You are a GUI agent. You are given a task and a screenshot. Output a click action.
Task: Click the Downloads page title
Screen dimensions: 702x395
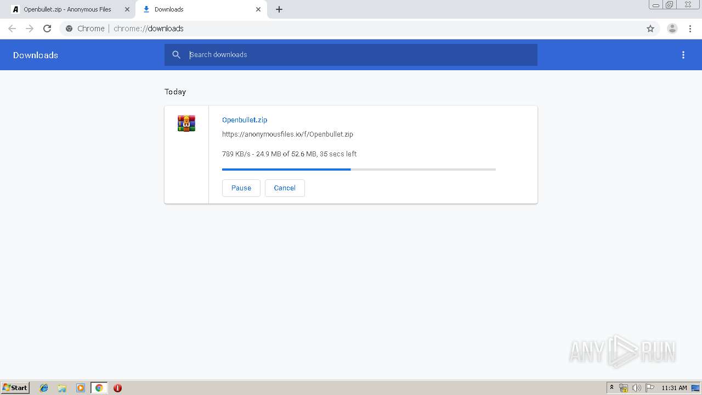click(x=36, y=55)
